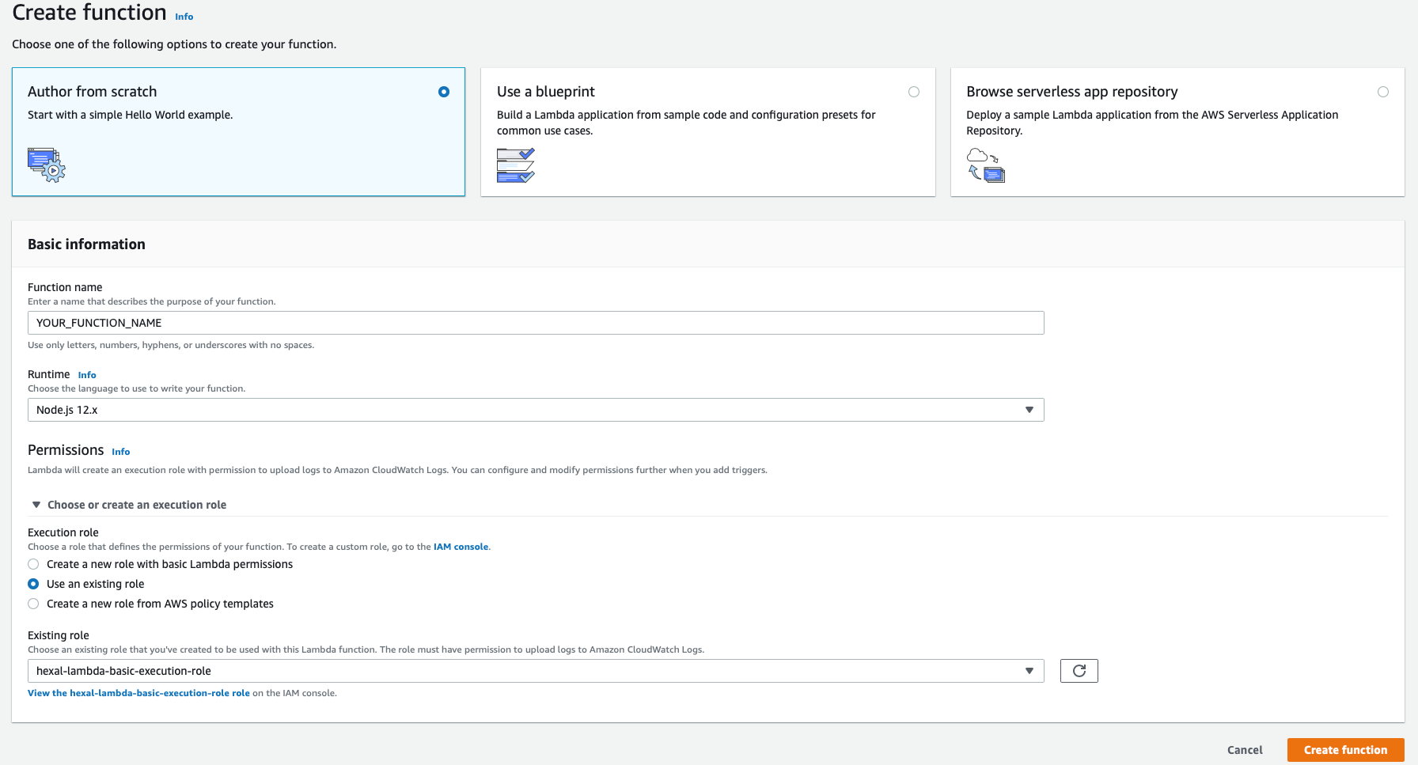
Task: Open the IAM console link
Action: 461,547
